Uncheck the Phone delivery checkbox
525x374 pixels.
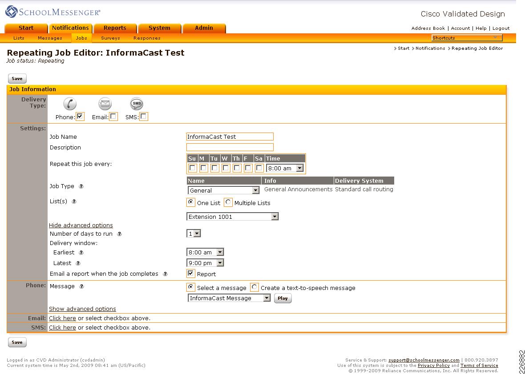(x=80, y=117)
